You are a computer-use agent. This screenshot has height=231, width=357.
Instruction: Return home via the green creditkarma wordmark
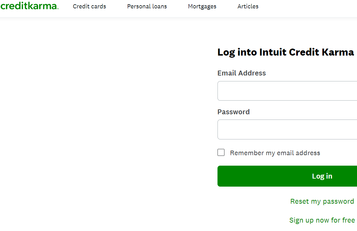[29, 6]
